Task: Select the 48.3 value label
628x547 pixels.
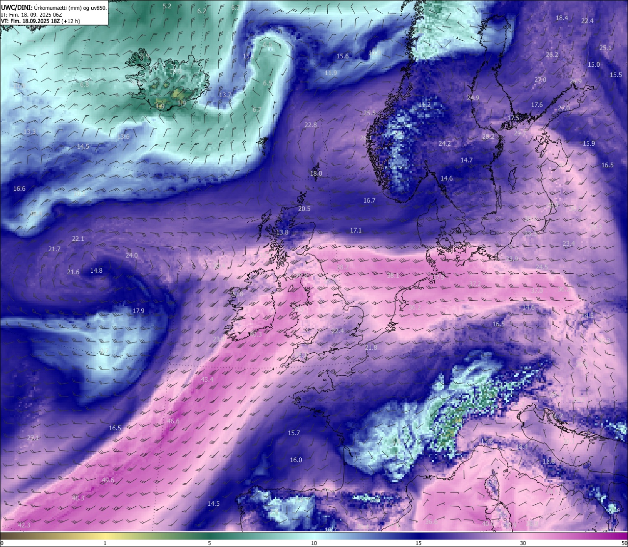Action: (x=78, y=498)
